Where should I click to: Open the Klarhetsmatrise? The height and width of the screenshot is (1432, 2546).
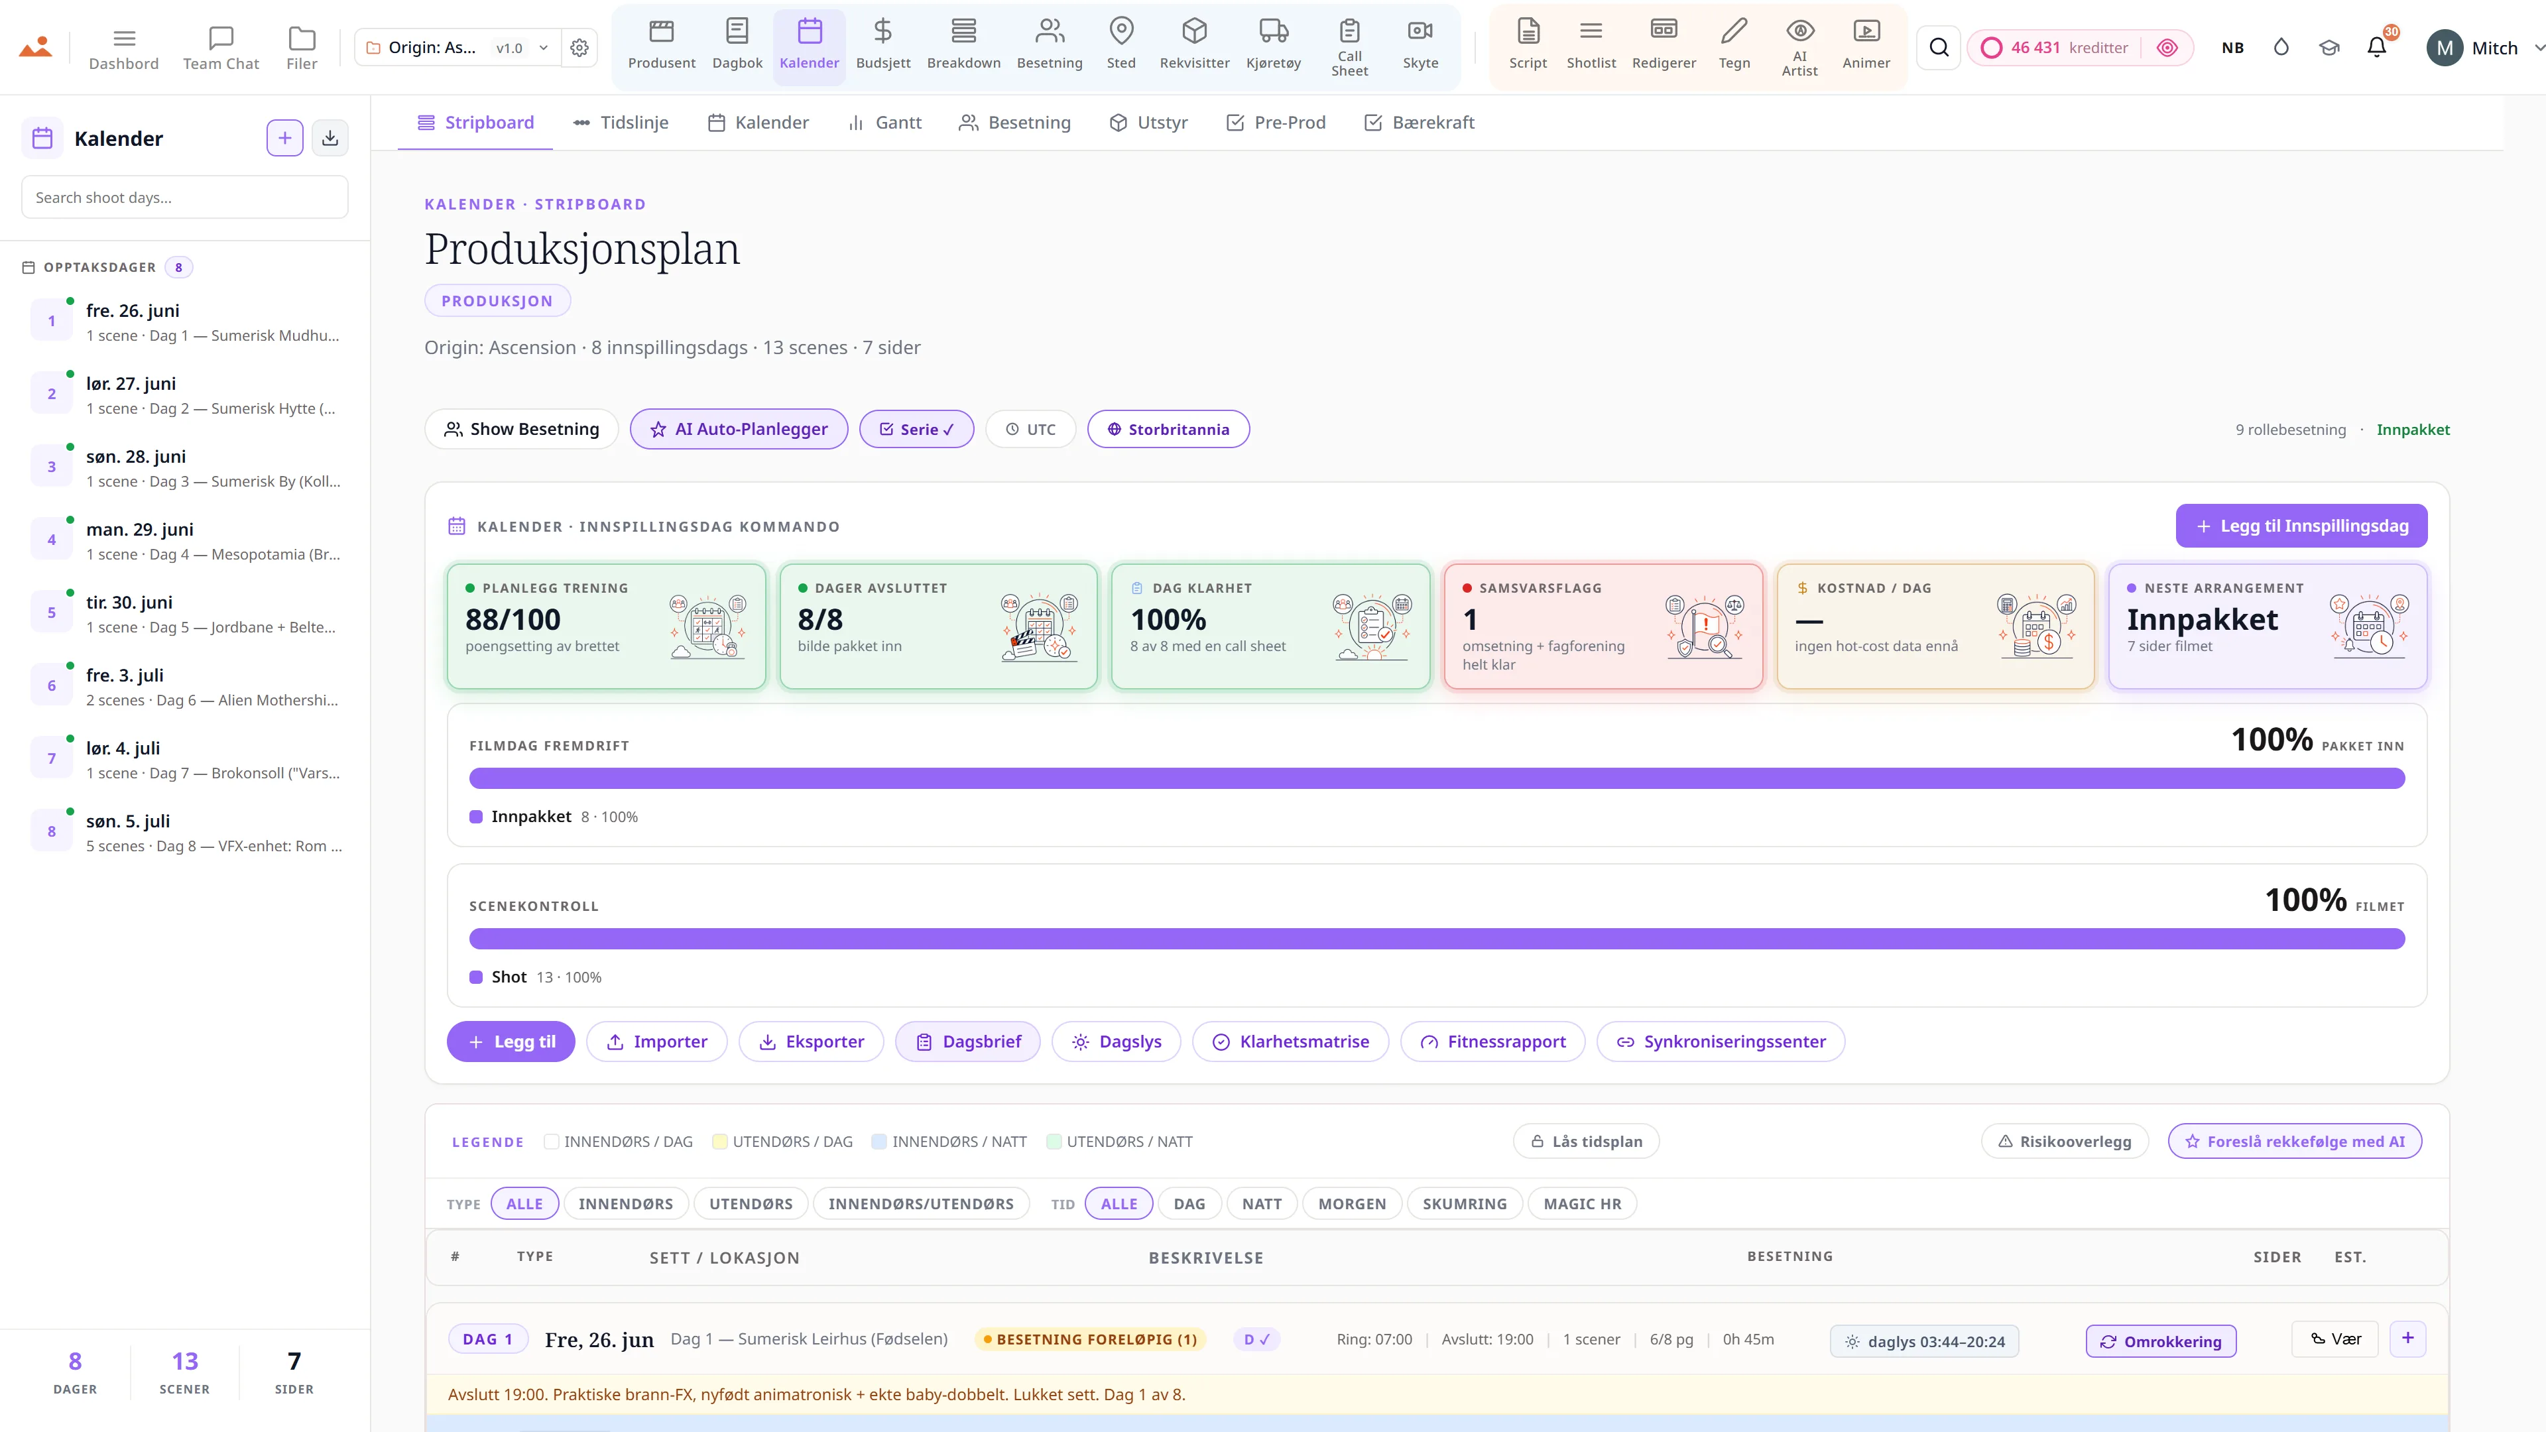point(1291,1042)
